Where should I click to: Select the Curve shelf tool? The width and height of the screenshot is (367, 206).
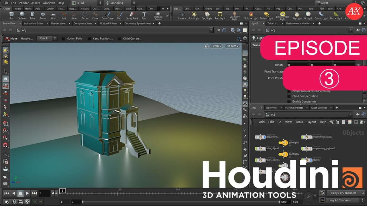[95, 15]
